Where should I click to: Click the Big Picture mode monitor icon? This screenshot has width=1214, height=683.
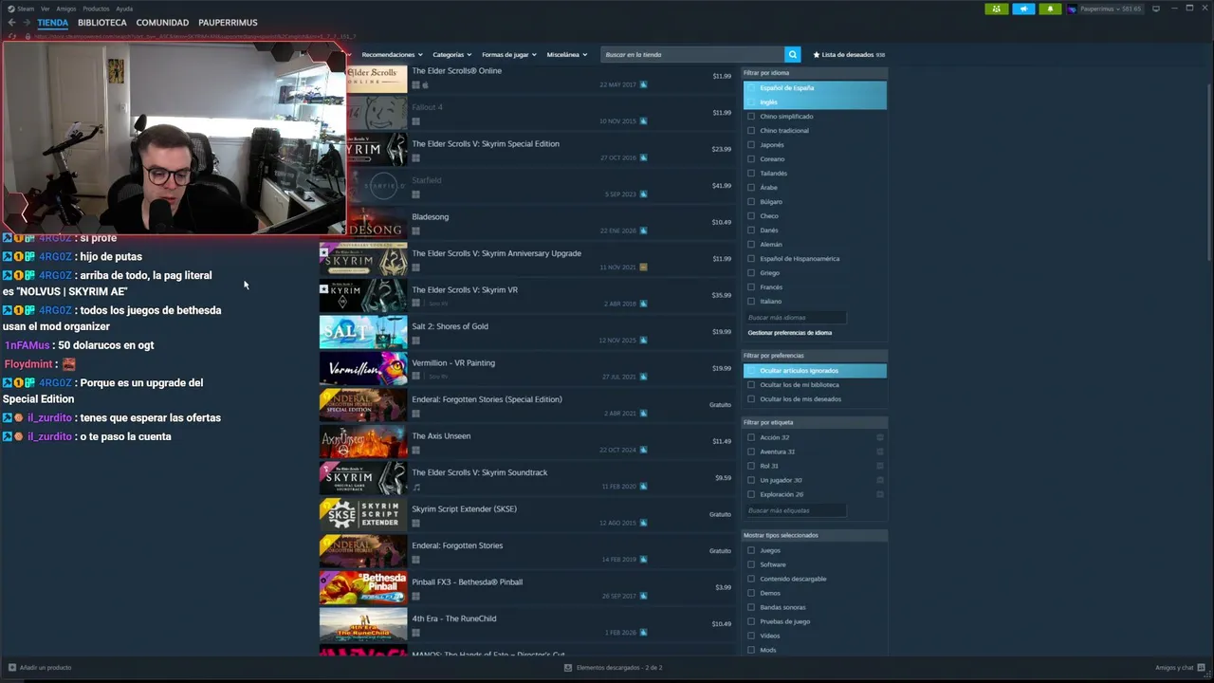click(1156, 9)
